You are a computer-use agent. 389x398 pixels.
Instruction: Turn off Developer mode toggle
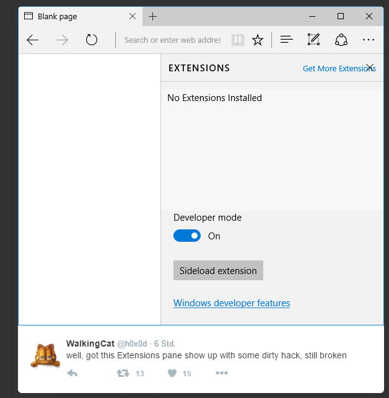pyautogui.click(x=187, y=236)
